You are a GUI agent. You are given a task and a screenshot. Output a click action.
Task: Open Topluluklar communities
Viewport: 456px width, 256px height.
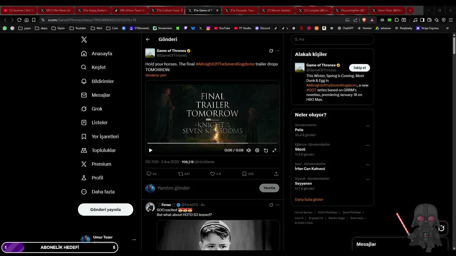click(x=99, y=150)
